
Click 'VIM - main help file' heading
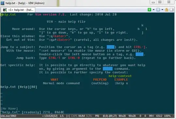coord(66,22)
